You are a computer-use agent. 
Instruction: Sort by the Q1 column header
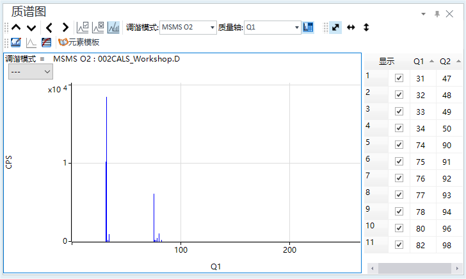tap(423, 62)
